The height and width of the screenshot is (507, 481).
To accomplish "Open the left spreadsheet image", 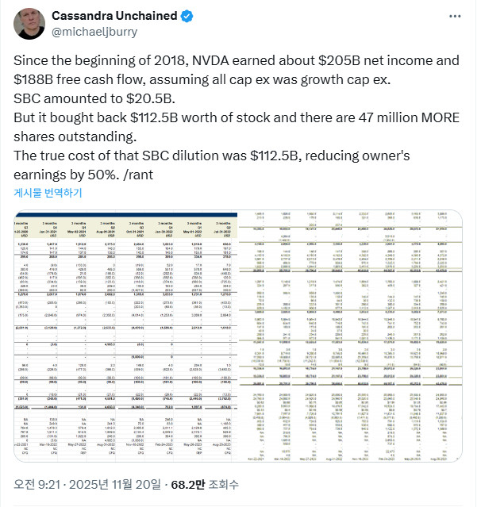I will pyautogui.click(x=125, y=336).
